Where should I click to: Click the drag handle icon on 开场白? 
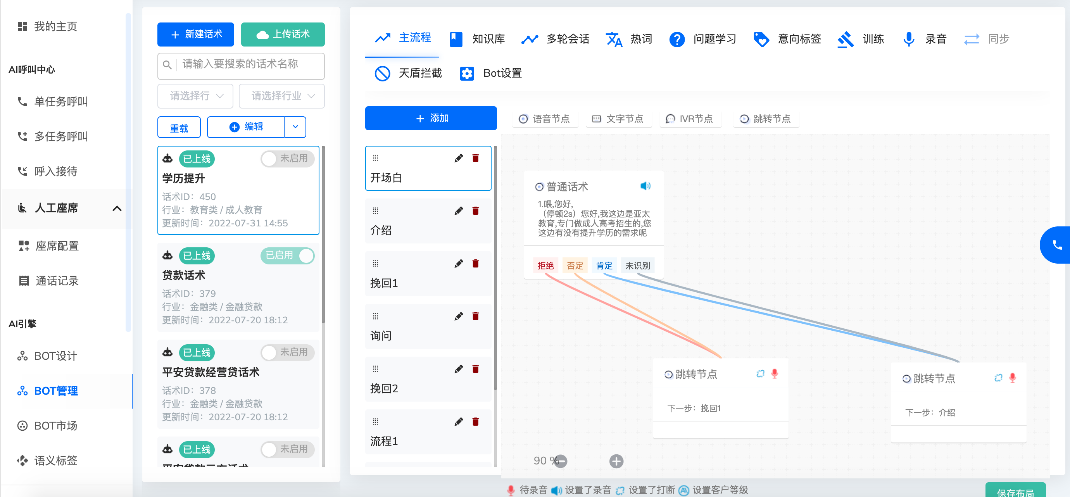376,158
